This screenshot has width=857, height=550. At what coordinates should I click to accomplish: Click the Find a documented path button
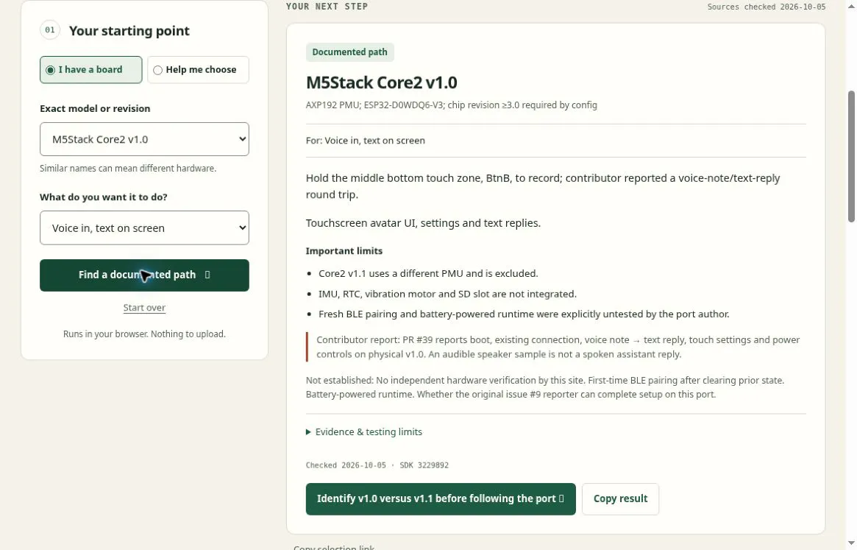tap(144, 275)
